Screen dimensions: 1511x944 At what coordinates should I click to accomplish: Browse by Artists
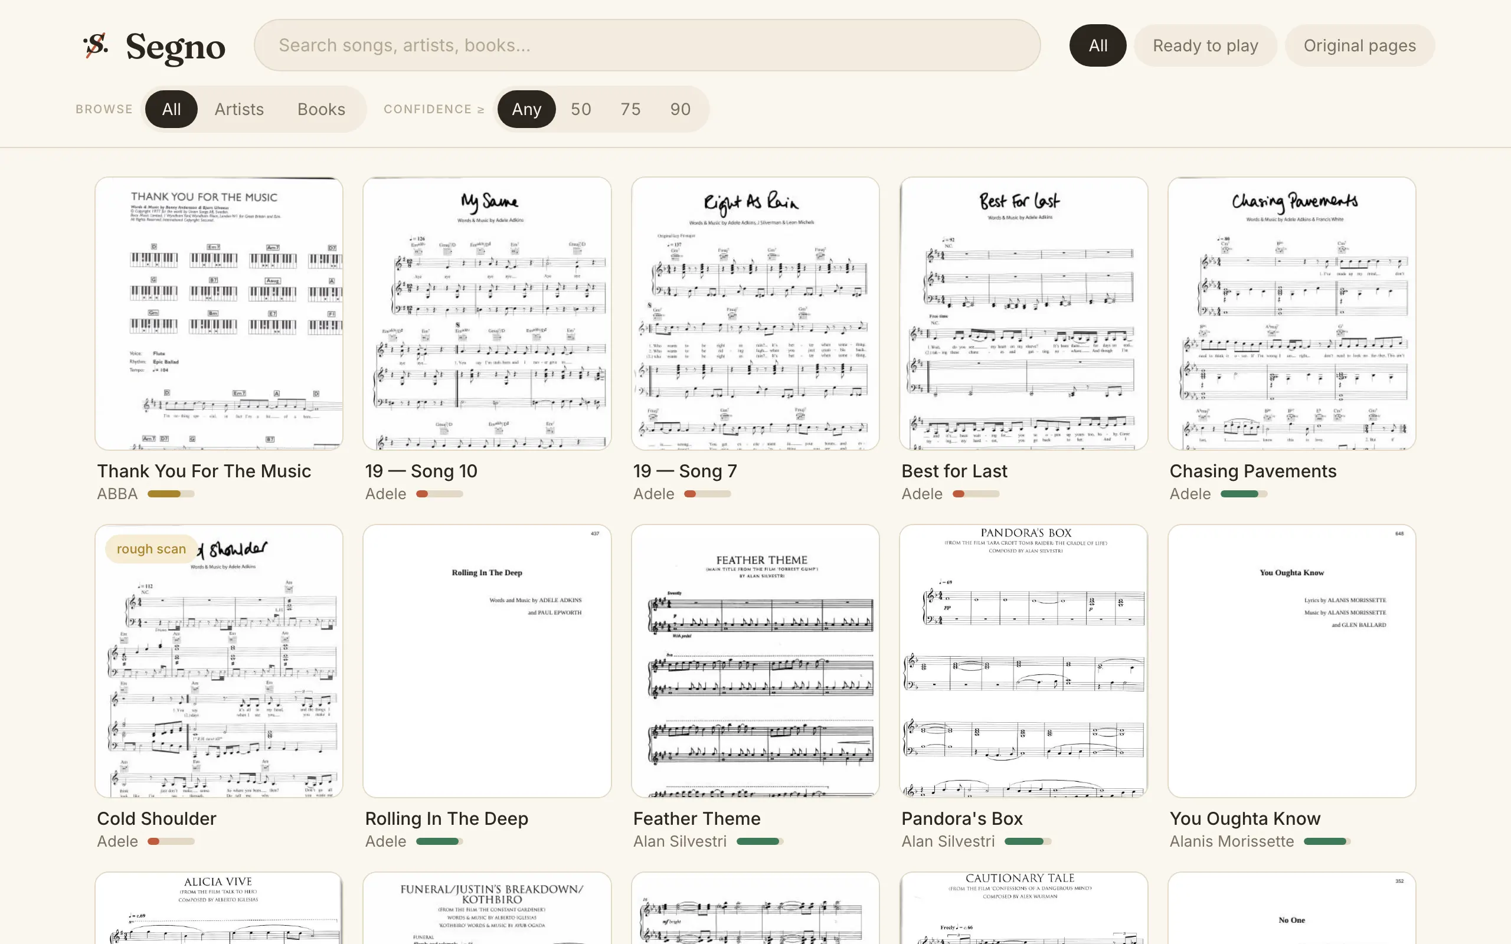(239, 109)
